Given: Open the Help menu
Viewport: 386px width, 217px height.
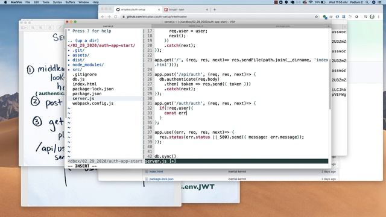Looking at the screenshot, I should pos(95,2).
